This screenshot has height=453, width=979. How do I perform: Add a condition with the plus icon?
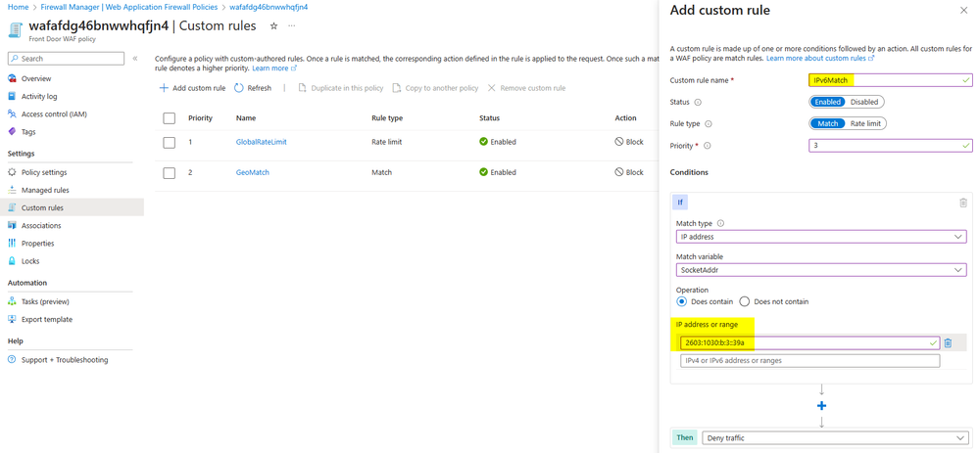click(x=821, y=406)
